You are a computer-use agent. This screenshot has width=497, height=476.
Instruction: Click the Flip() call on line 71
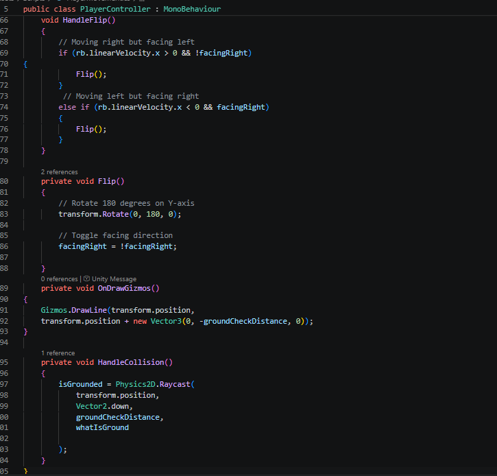coord(91,75)
